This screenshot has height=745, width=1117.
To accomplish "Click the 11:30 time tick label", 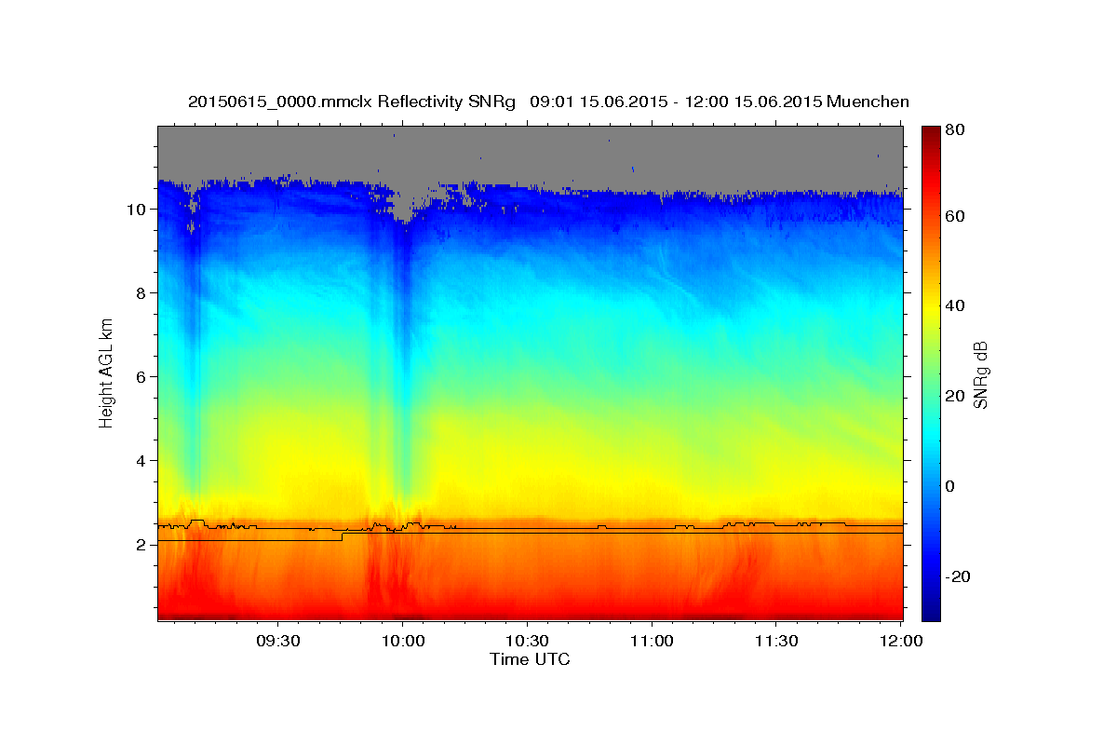I will point(776,641).
